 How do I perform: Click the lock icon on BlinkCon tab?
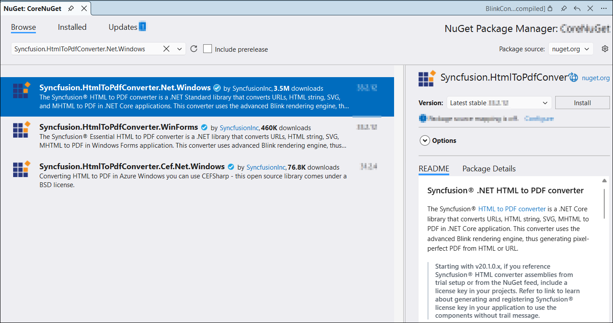click(550, 8)
